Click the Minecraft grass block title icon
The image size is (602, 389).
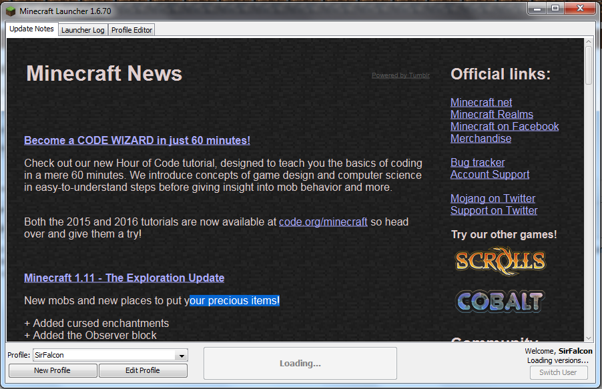(x=11, y=11)
